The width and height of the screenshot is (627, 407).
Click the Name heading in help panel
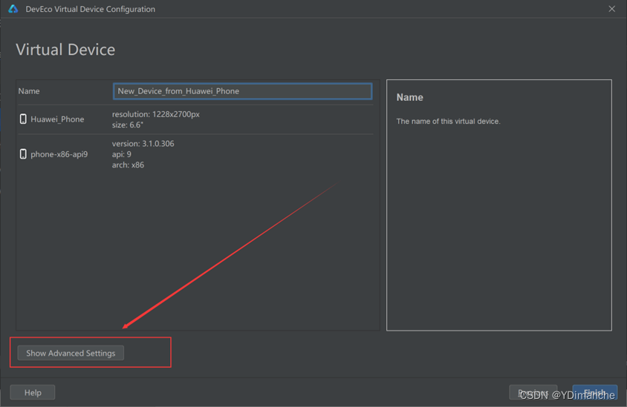coord(409,97)
